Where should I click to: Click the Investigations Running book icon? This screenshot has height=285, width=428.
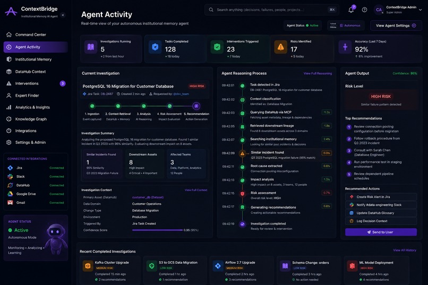91,47
